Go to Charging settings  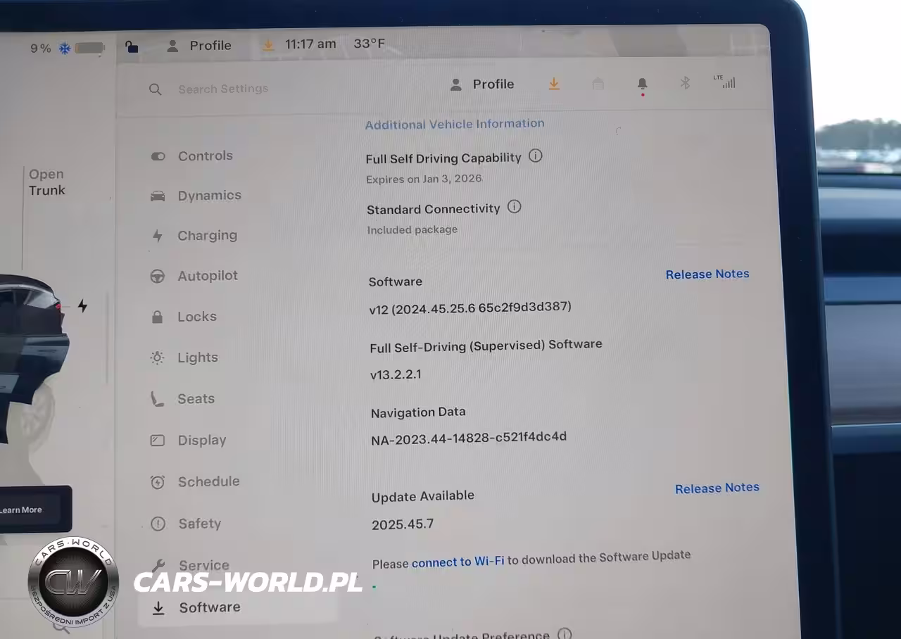[206, 236]
